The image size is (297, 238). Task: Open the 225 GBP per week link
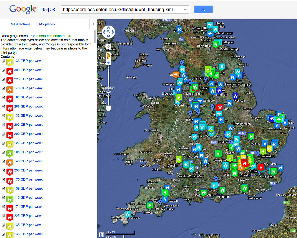pyautogui.click(x=28, y=216)
